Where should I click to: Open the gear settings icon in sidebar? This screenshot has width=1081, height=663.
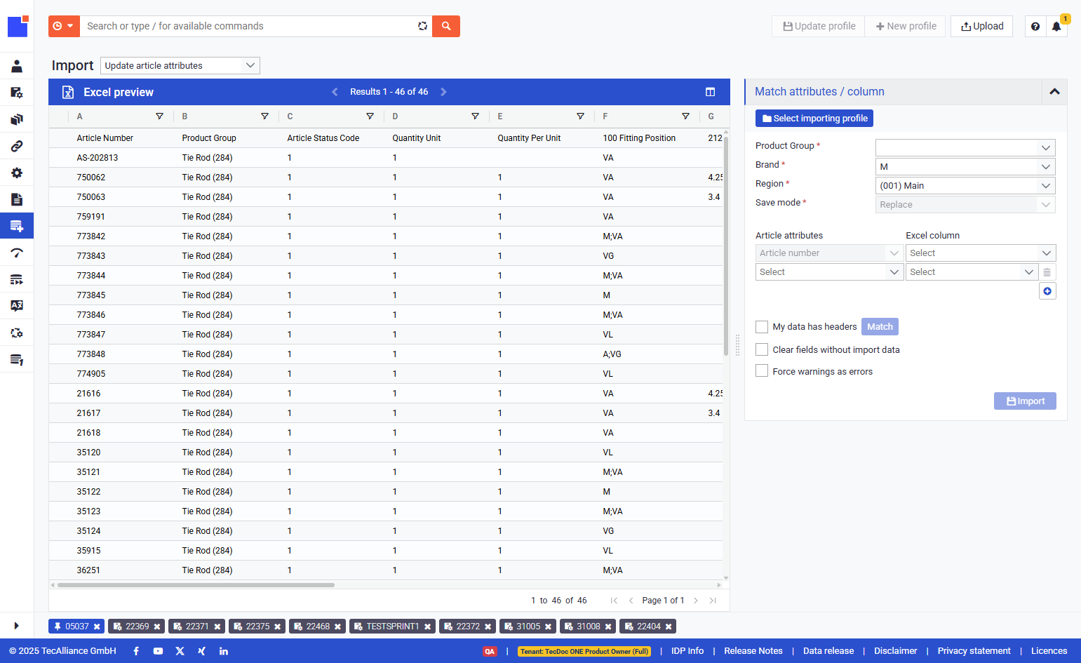17,173
